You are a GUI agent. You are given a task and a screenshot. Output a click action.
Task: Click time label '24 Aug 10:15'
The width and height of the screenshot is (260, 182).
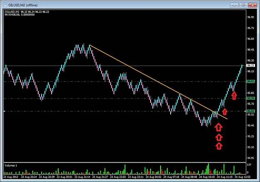207,177
